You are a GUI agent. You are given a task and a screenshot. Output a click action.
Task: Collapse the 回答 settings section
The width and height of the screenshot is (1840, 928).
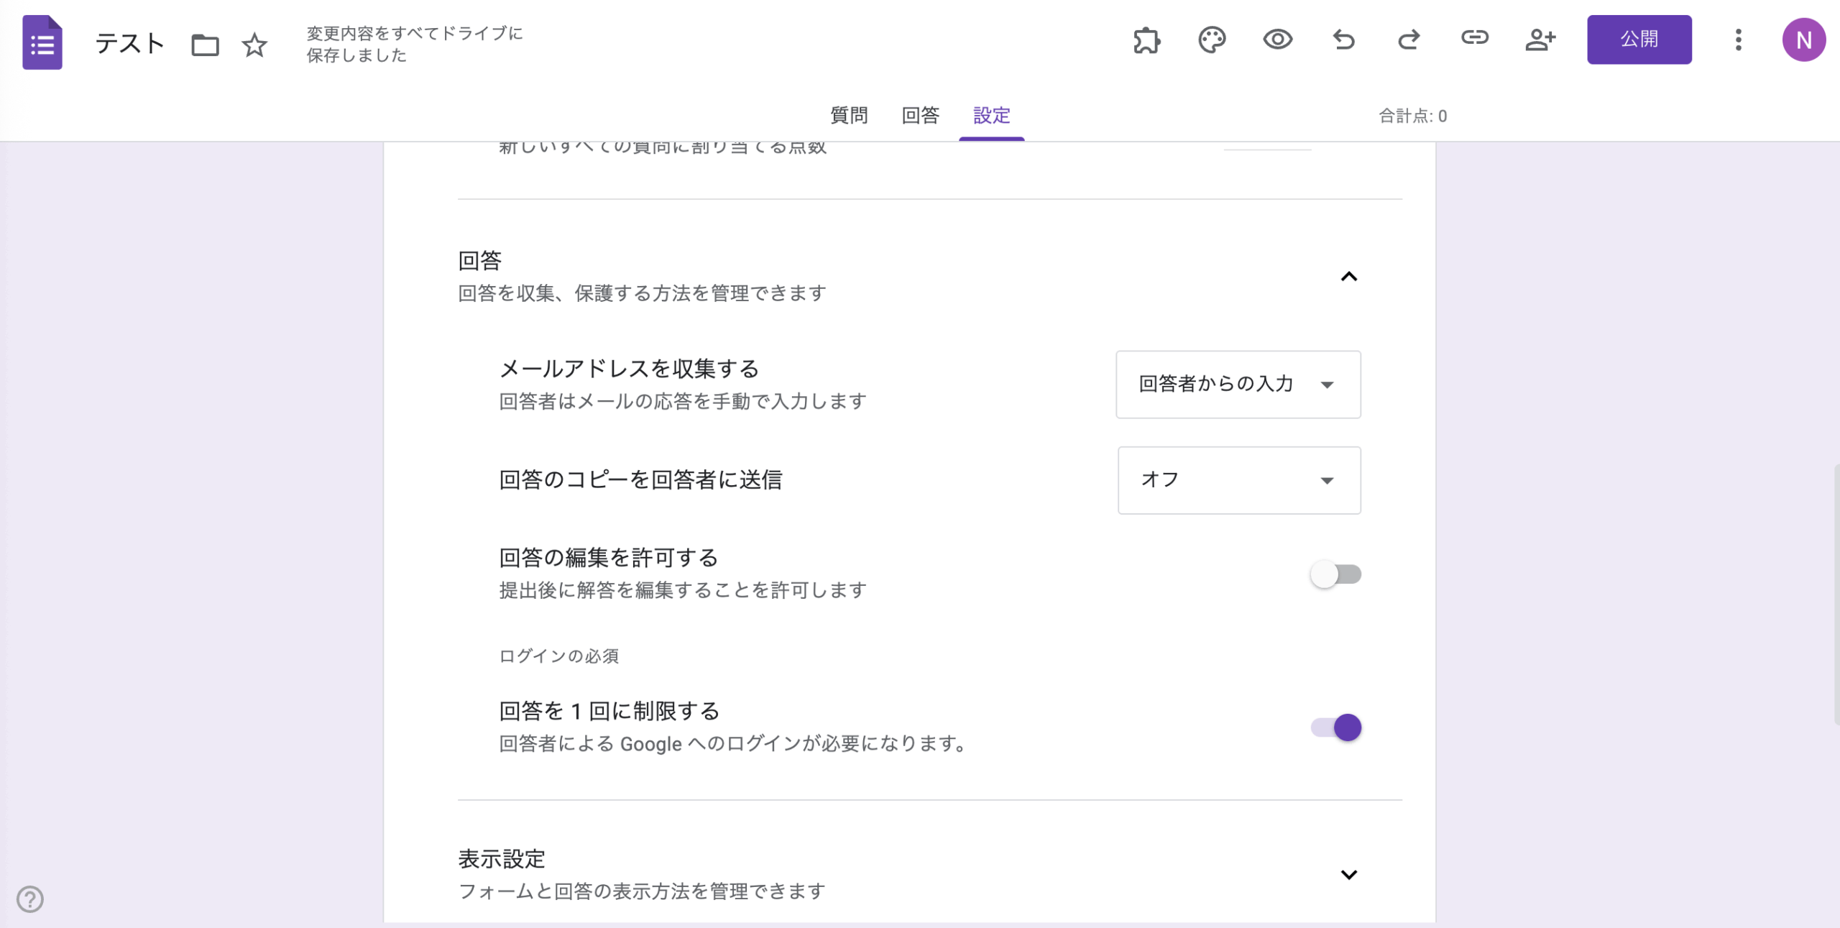1350,277
